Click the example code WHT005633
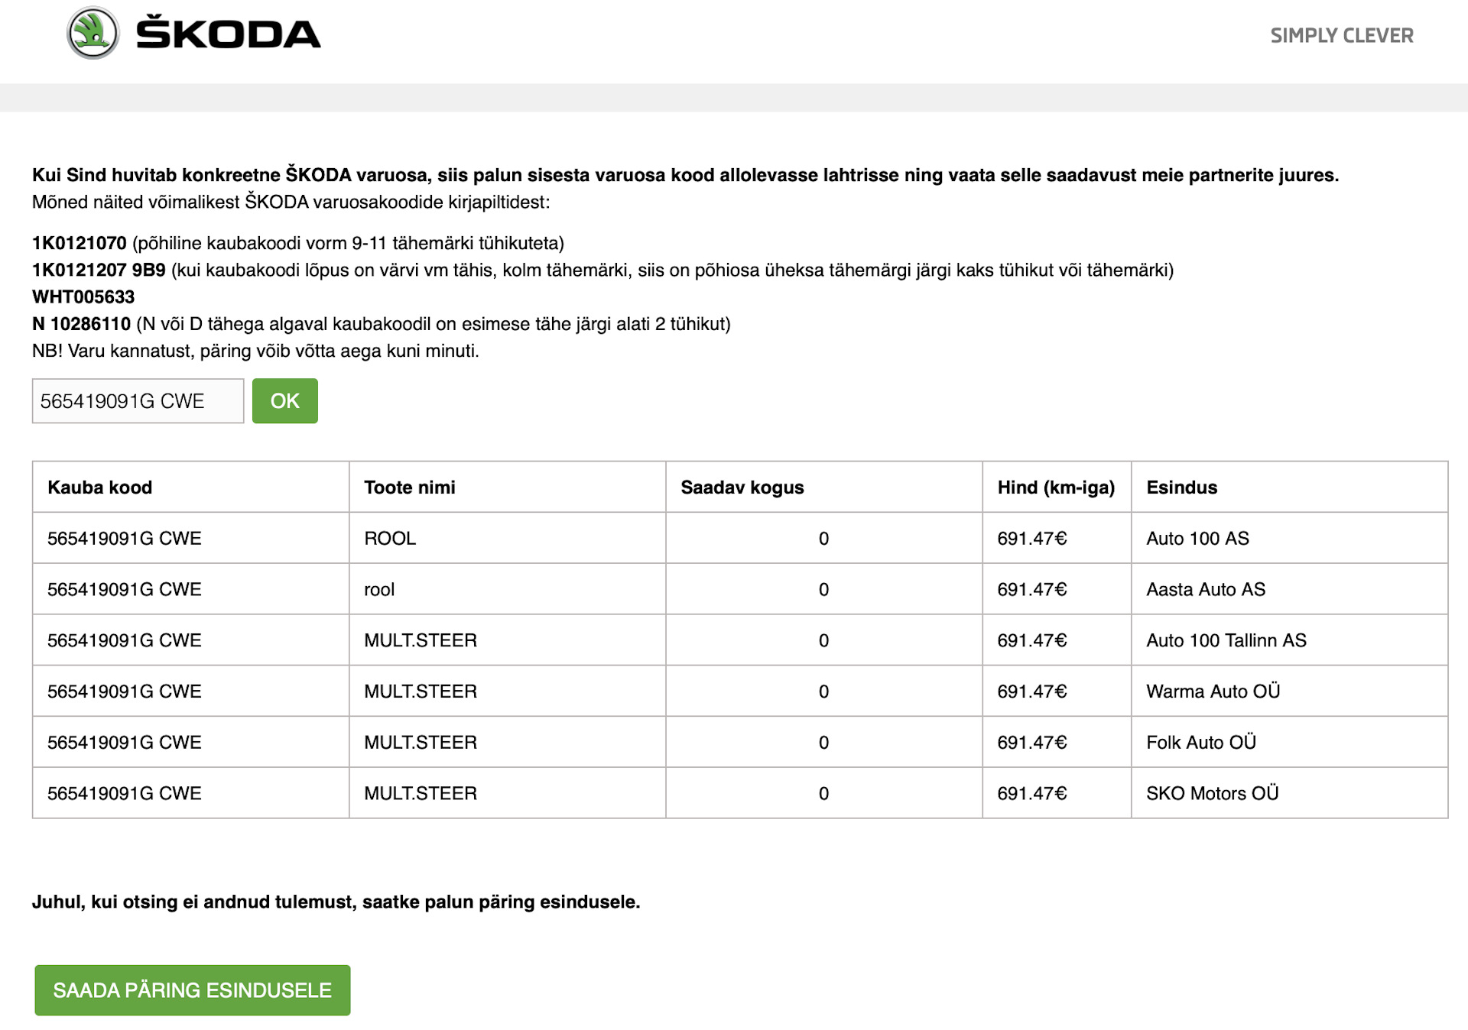This screenshot has width=1468, height=1030. coord(83,296)
